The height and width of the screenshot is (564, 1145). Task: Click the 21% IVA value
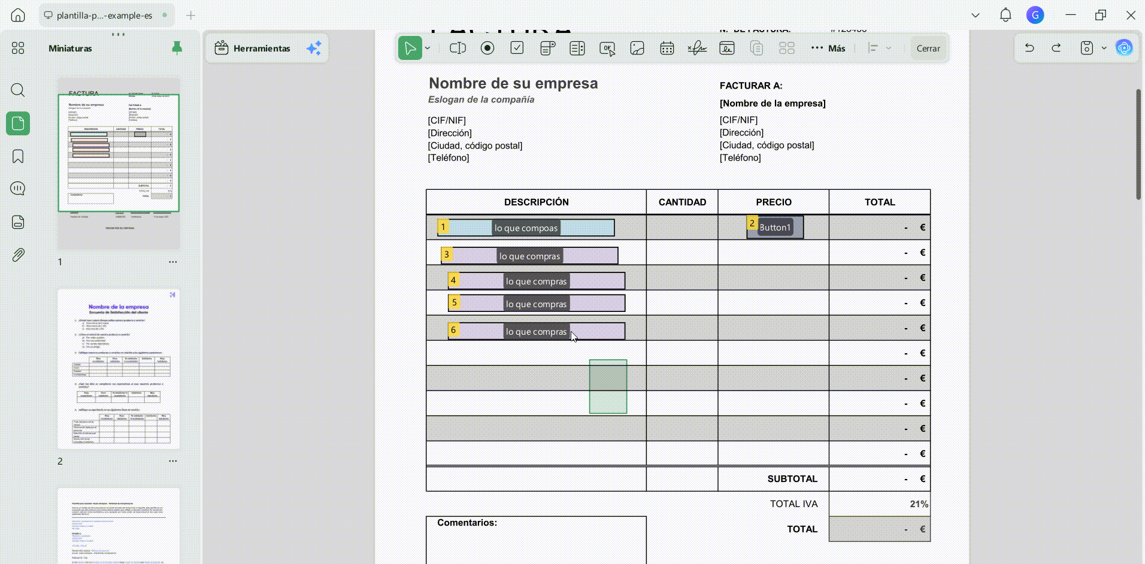[x=919, y=504]
